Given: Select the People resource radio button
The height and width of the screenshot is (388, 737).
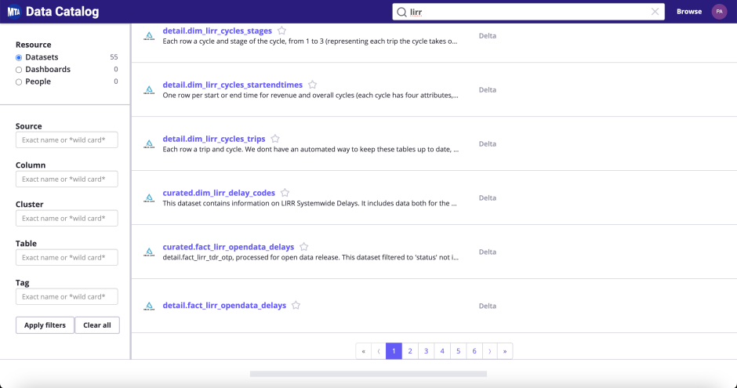Looking at the screenshot, I should tap(19, 82).
